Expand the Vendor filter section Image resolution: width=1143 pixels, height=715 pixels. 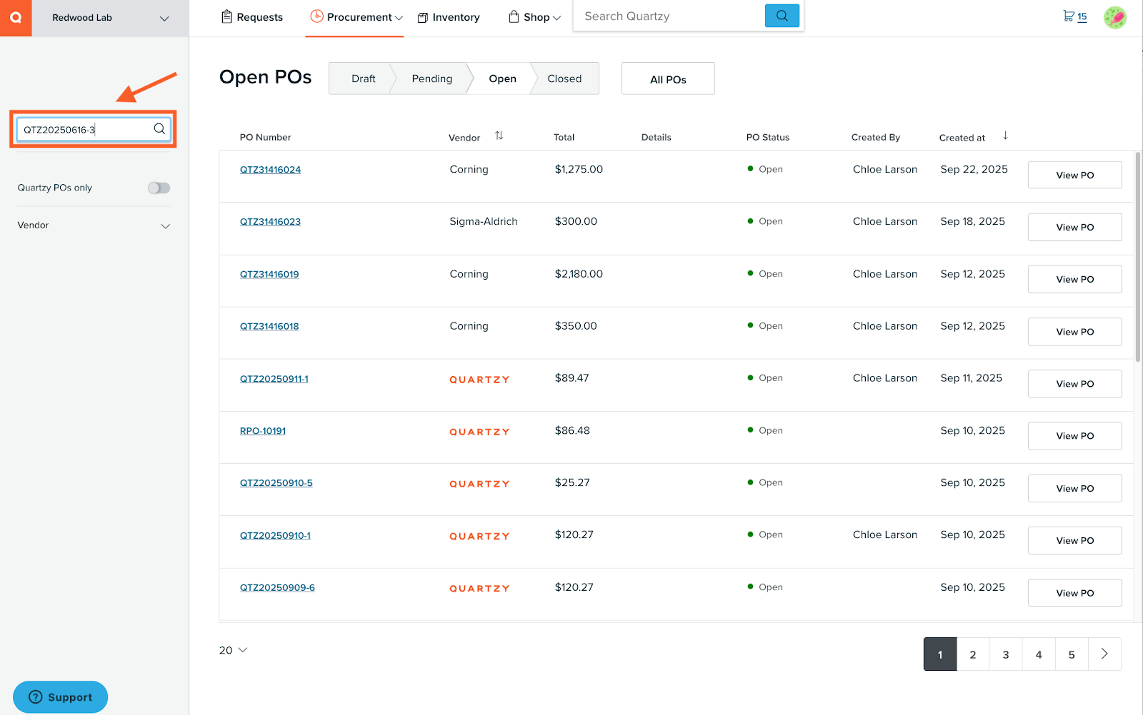[165, 225]
